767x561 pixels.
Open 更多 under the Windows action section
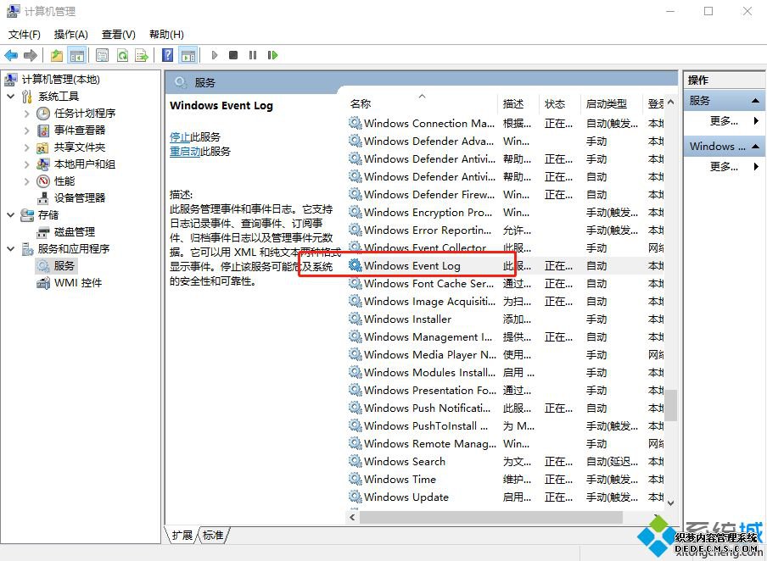tap(724, 167)
